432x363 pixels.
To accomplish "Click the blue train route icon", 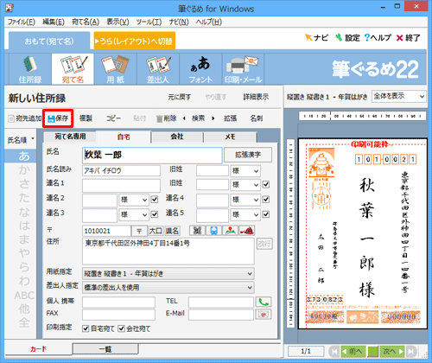I will (213, 231).
